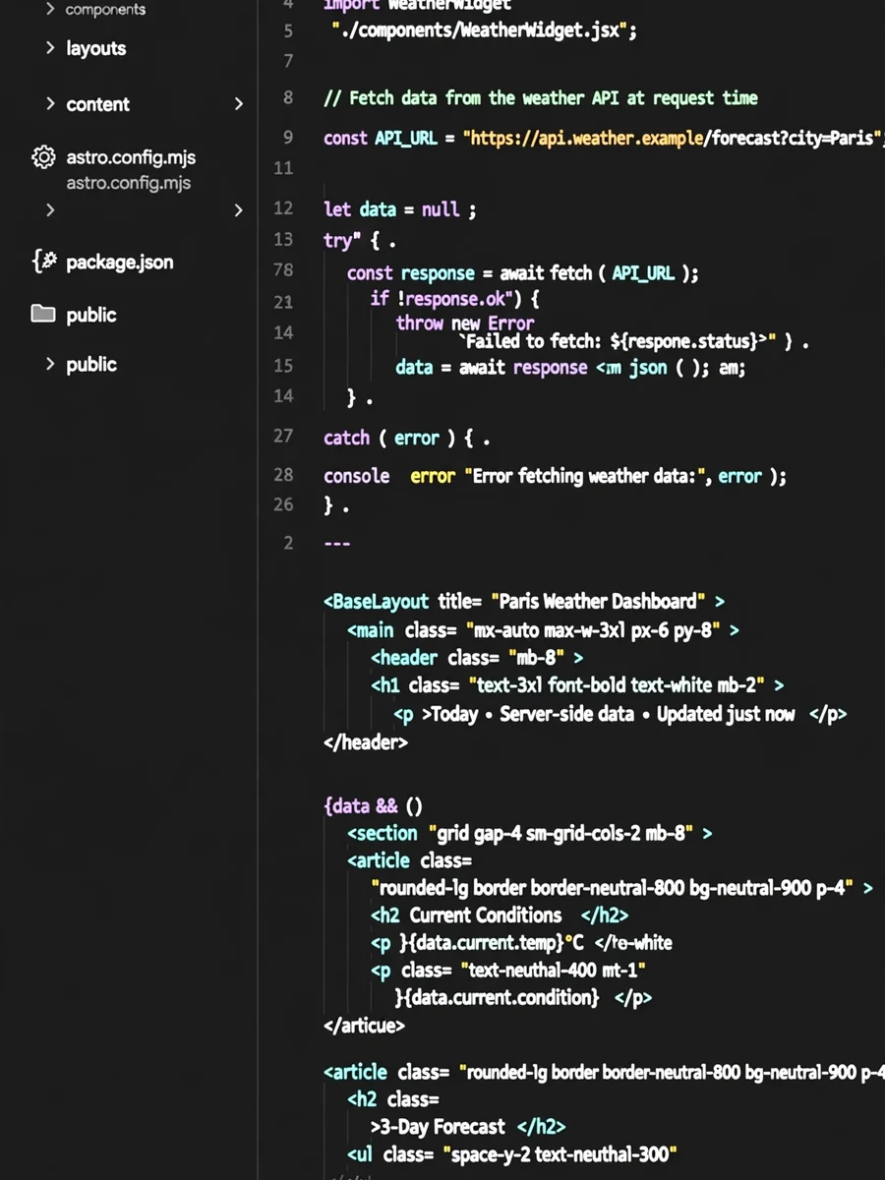Expand the public folder with the chevron

pos(50,364)
